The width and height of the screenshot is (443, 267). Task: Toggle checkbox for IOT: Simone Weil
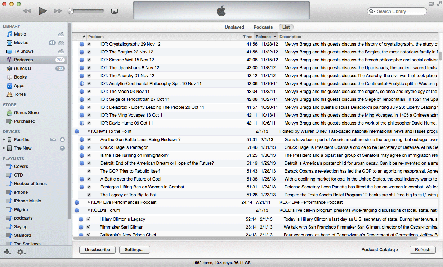pyautogui.click(x=89, y=60)
